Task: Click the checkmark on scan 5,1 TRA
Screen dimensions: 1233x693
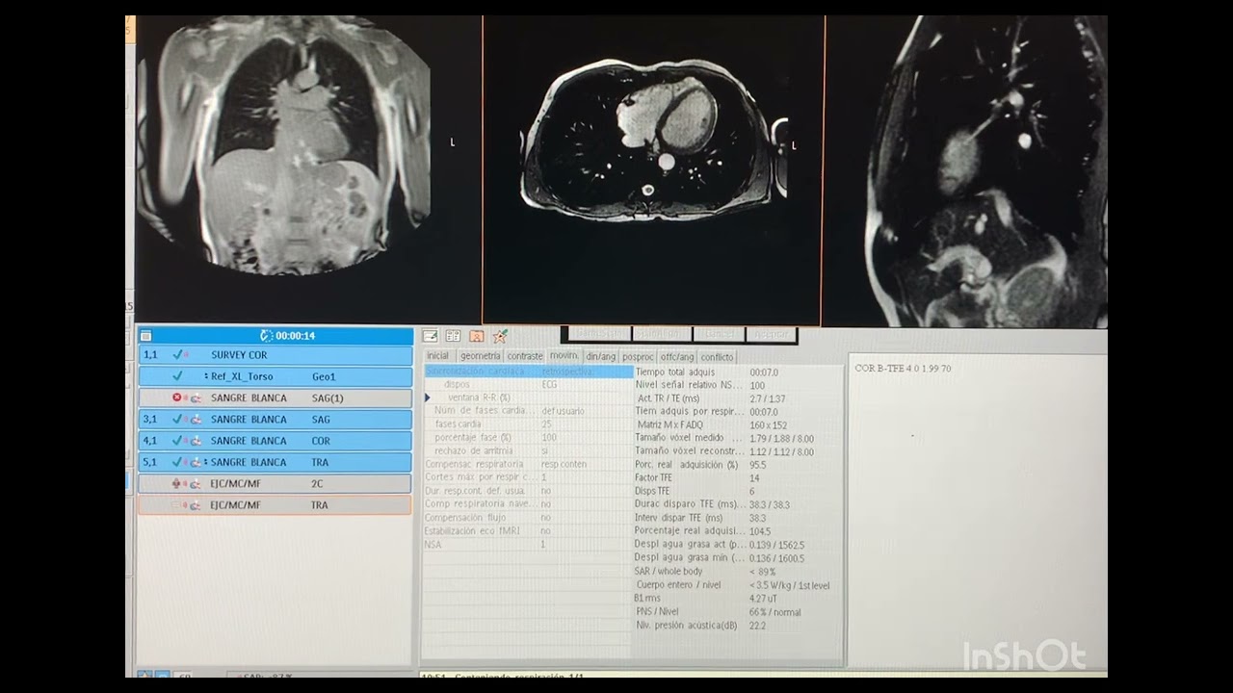Action: pyautogui.click(x=176, y=462)
